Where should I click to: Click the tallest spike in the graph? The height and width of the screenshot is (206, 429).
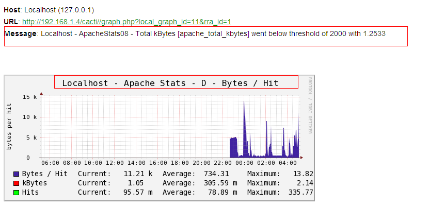(244, 103)
